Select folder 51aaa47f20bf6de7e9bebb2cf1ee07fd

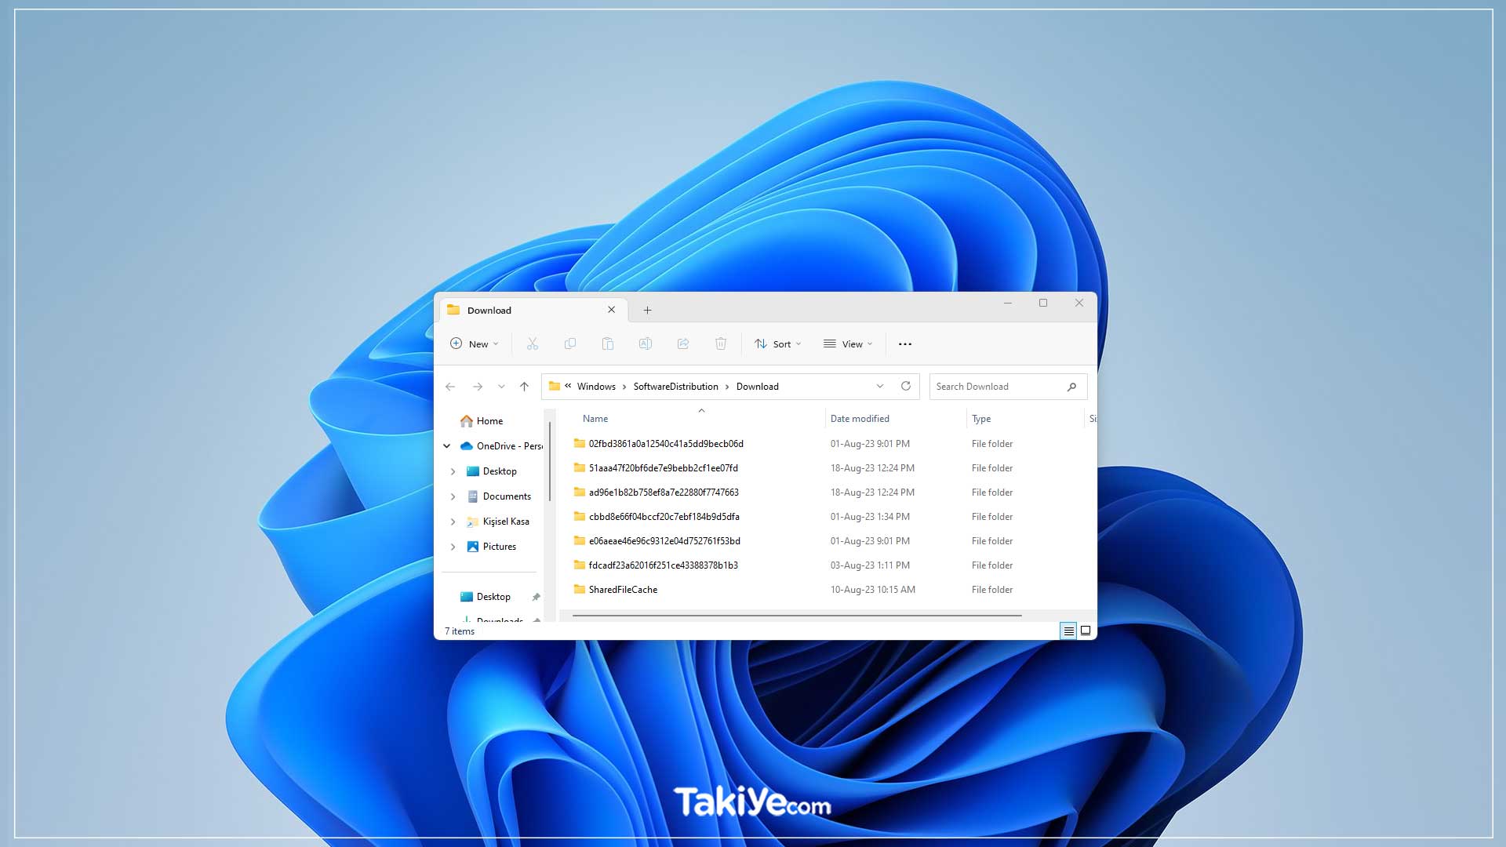click(664, 468)
